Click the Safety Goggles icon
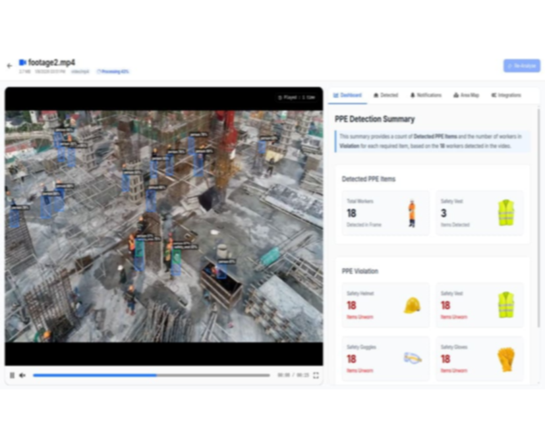This screenshot has height=440, width=545. [x=412, y=358]
